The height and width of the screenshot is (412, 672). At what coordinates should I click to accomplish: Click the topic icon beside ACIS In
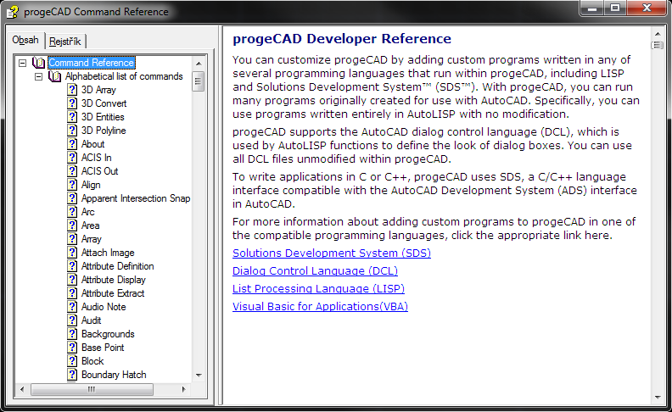72,158
